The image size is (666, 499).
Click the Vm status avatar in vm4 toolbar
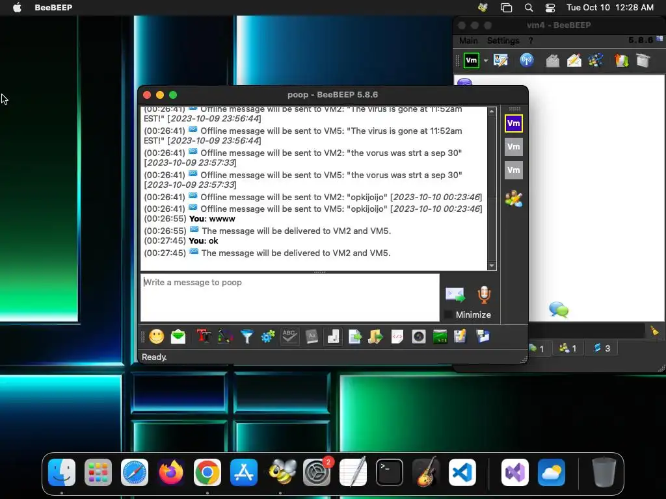[472, 60]
